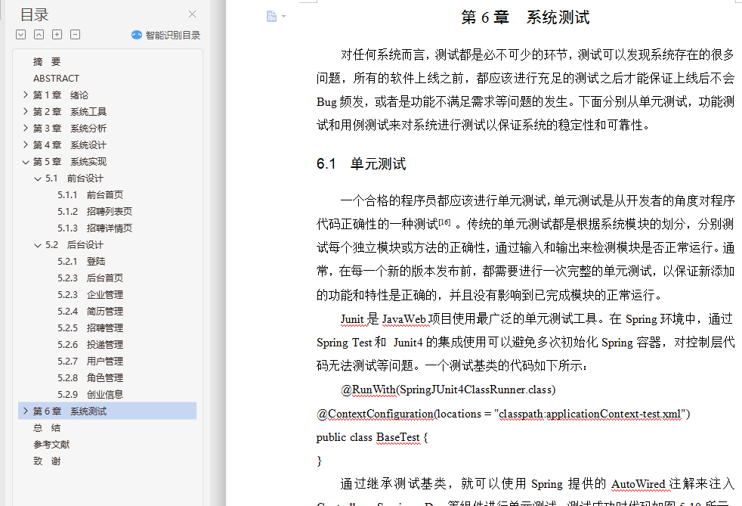Screen dimensions: 742x506
Task: Go to 致 谢 in the outline
Action: tap(47, 461)
